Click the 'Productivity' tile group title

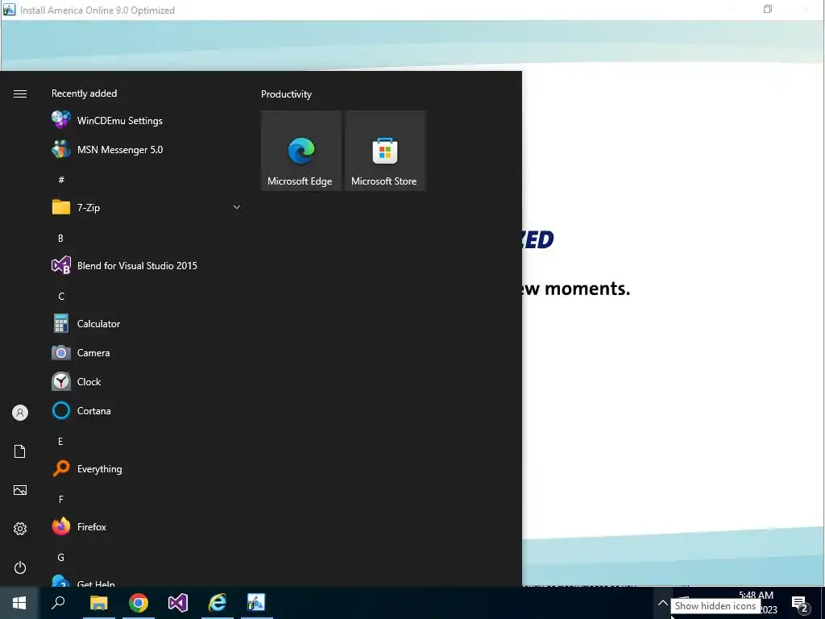point(286,94)
